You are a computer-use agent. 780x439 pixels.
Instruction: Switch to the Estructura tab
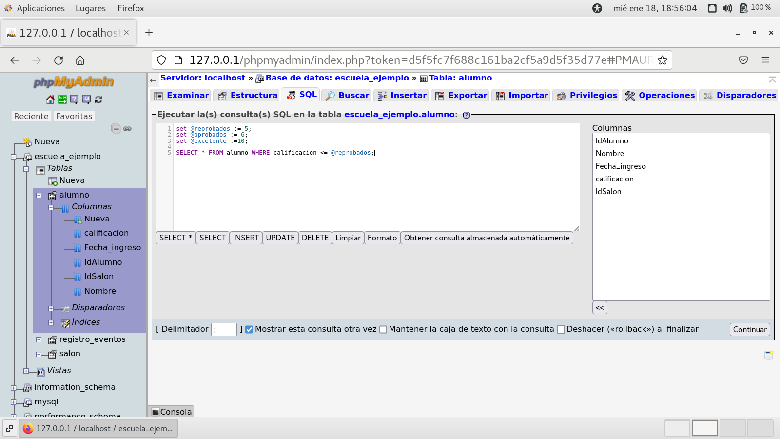[248, 95]
